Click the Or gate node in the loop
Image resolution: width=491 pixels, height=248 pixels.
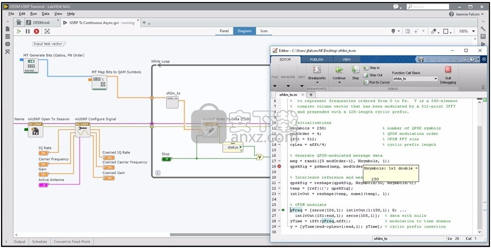point(260,157)
